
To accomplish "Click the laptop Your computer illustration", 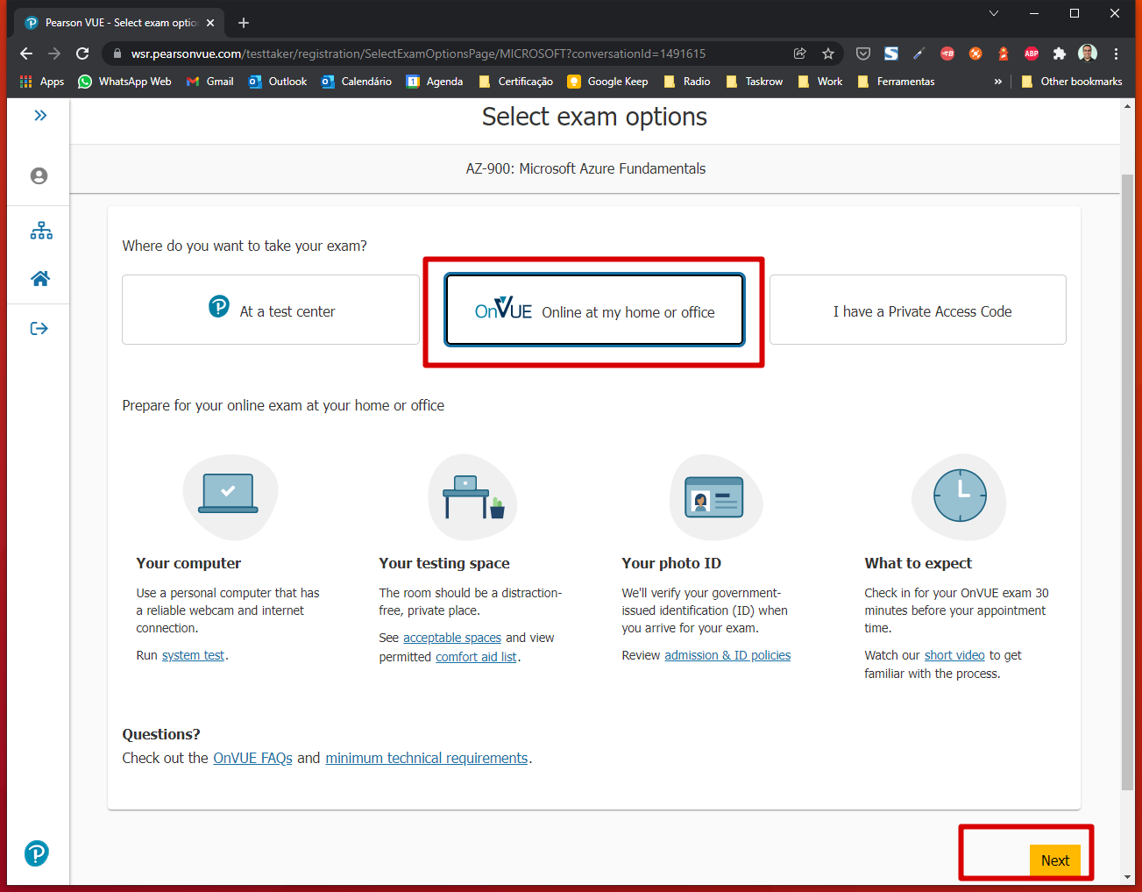I will tap(230, 496).
